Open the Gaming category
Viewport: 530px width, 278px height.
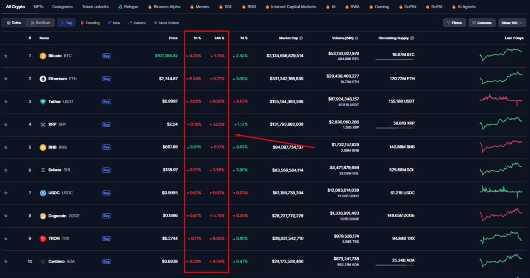coord(379,7)
